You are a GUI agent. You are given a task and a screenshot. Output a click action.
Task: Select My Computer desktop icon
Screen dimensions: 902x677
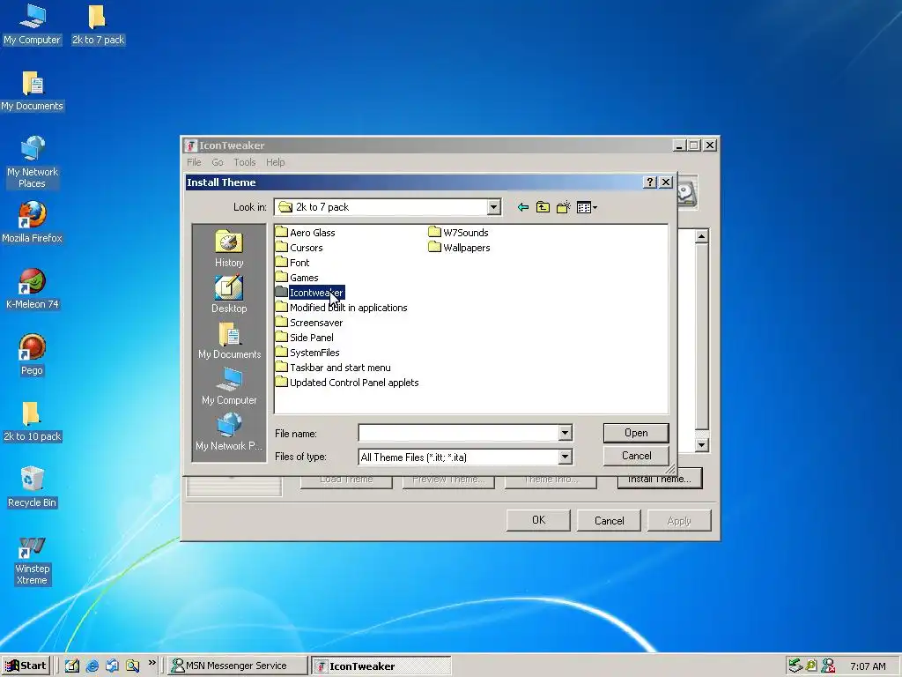(x=32, y=24)
